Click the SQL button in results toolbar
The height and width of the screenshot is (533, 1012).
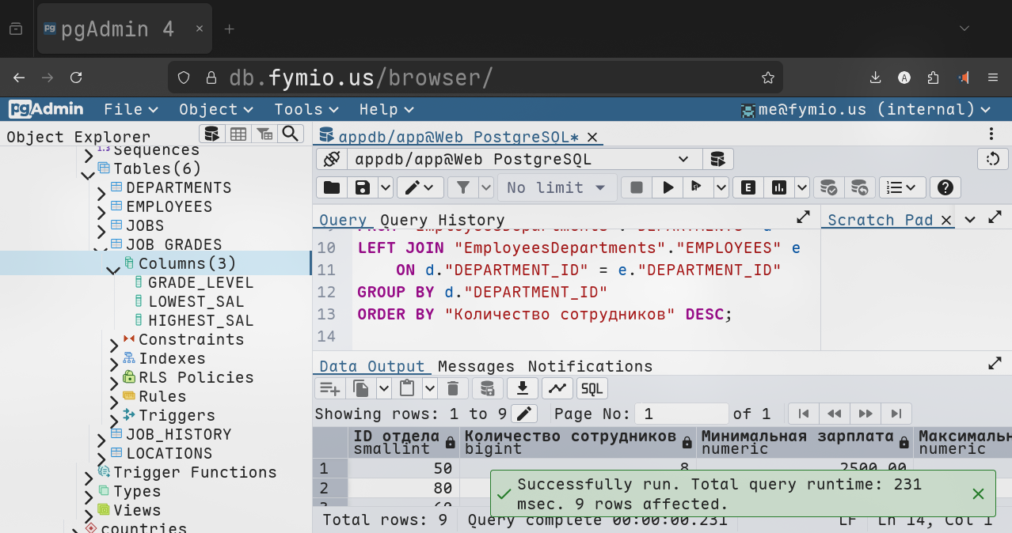coord(592,388)
